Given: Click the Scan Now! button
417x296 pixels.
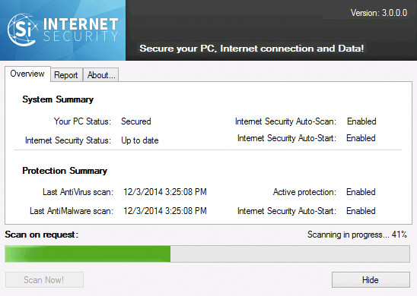Looking at the screenshot, I should pyautogui.click(x=44, y=280).
